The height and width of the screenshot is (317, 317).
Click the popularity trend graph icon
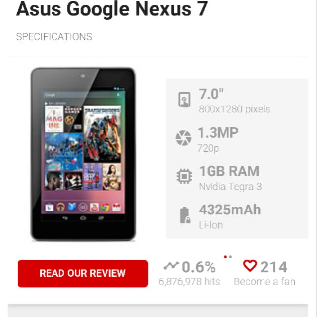coord(171,265)
